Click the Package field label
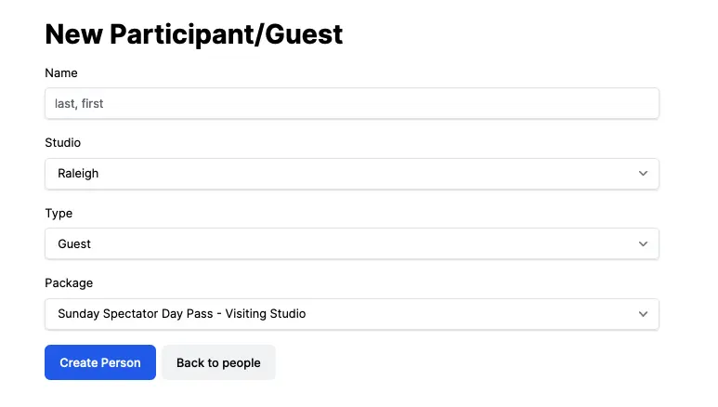Viewport: 718px width, 407px height. coord(69,283)
